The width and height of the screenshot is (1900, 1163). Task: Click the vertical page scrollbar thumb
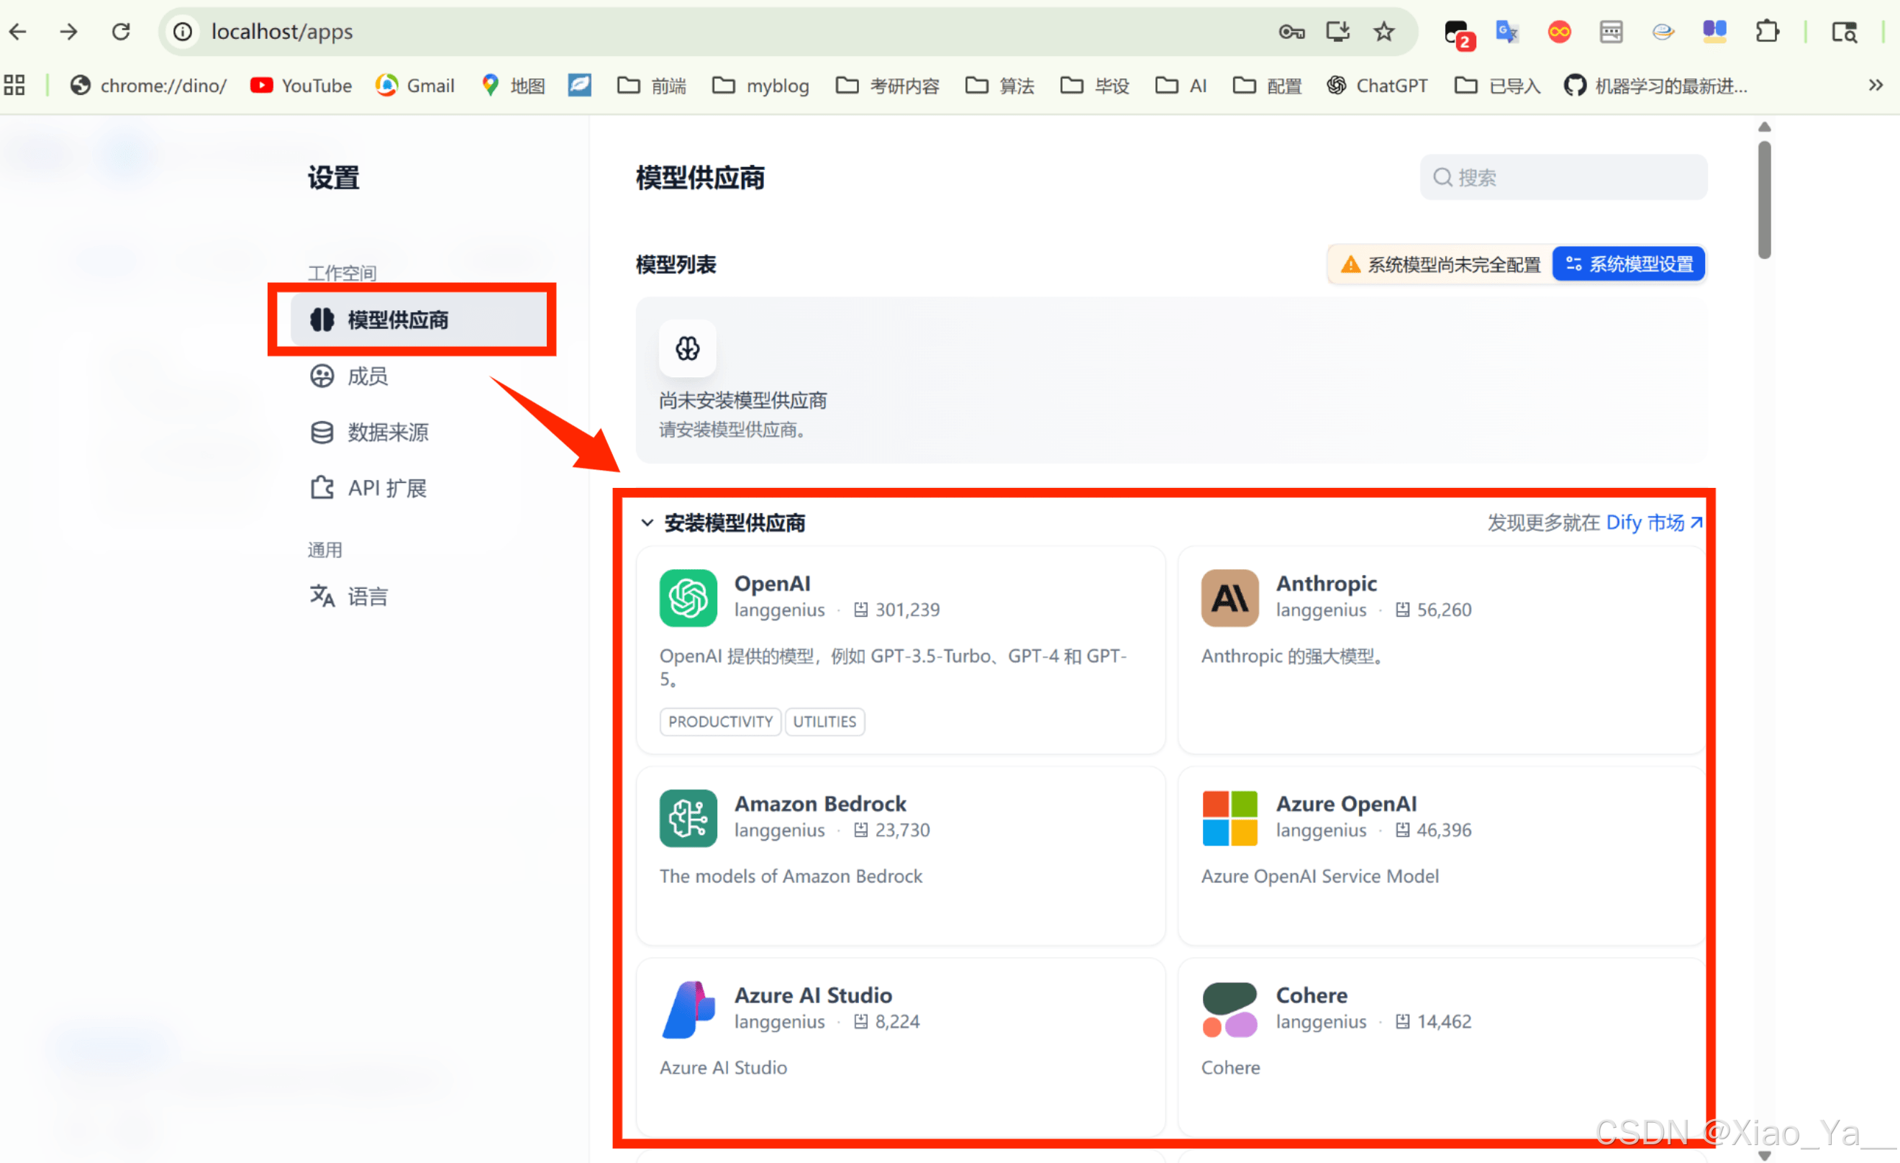pyautogui.click(x=1763, y=199)
